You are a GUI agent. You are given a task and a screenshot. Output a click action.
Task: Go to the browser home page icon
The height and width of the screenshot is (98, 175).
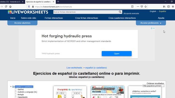pyautogui.click(x=10, y=7)
